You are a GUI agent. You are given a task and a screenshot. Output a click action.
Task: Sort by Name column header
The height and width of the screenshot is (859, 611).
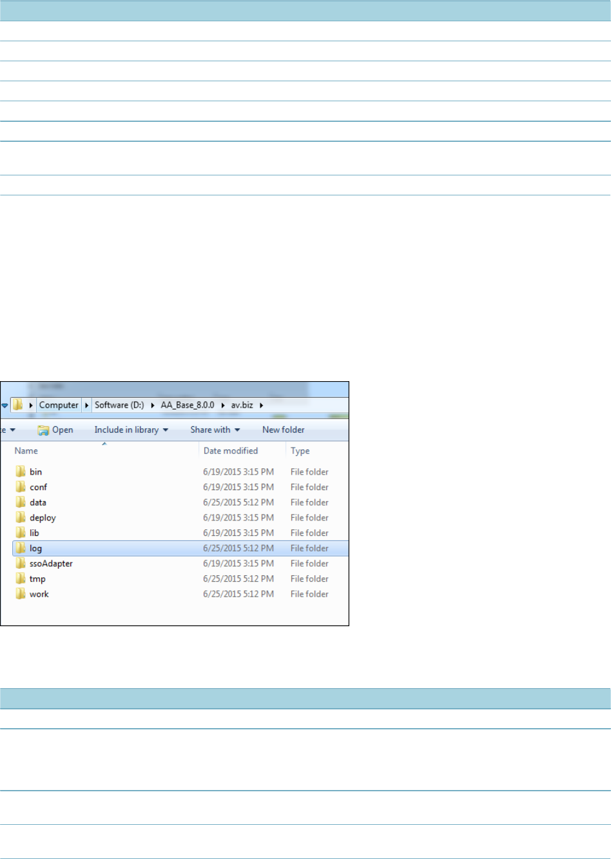tap(26, 451)
